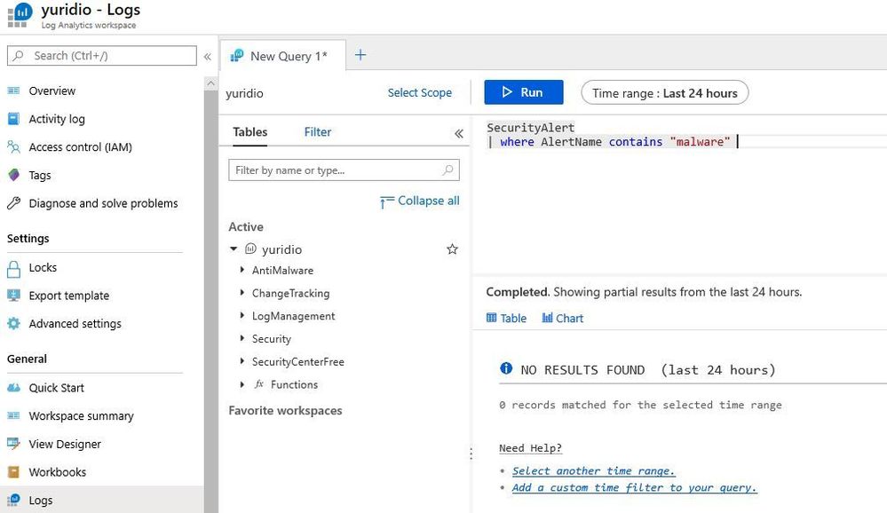Screen dimensions: 887x513
Task: Switch to the Tables tab
Action: tap(250, 131)
